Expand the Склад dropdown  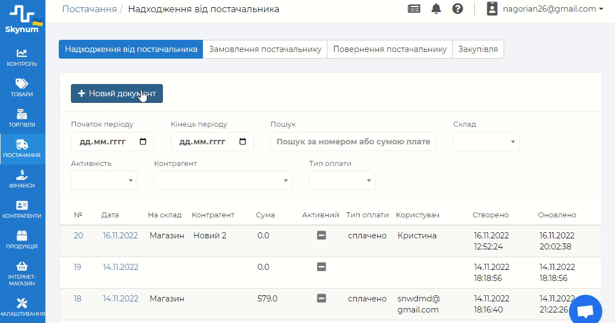click(486, 142)
